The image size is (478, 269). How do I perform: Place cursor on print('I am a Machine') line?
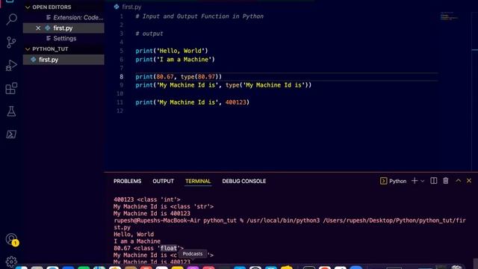click(175, 60)
